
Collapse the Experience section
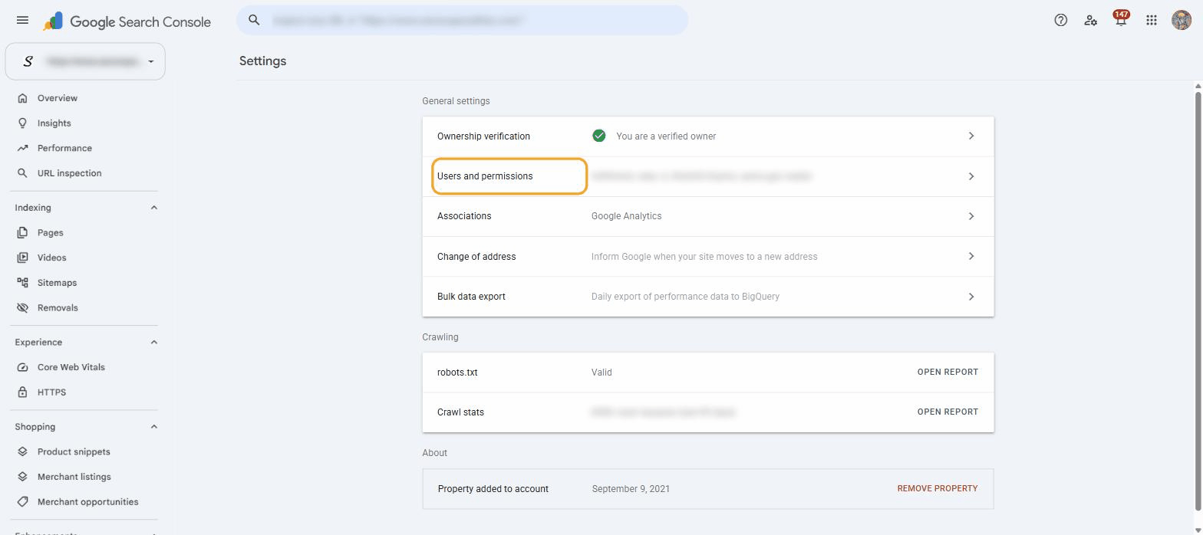click(x=153, y=342)
